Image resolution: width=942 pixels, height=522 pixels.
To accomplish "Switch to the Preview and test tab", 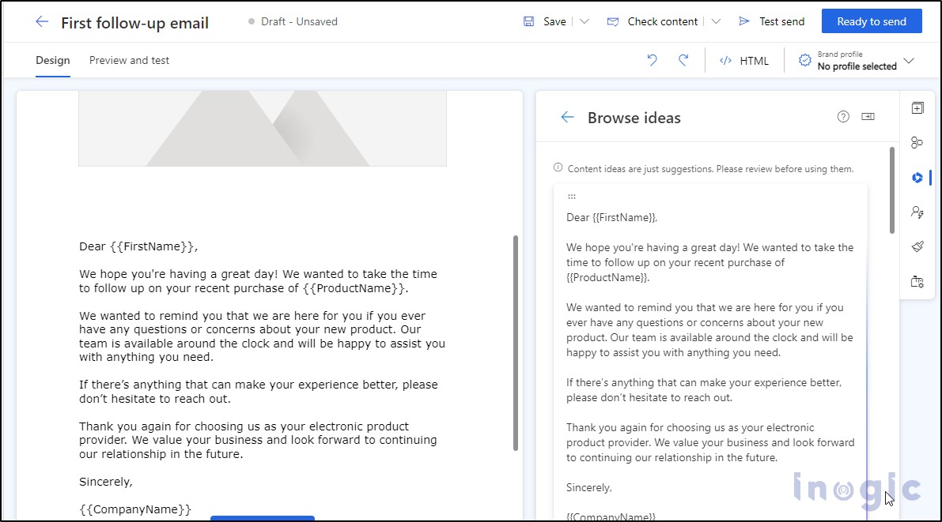I will coord(129,60).
